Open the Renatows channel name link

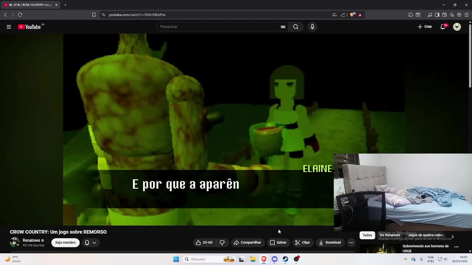[31, 240]
